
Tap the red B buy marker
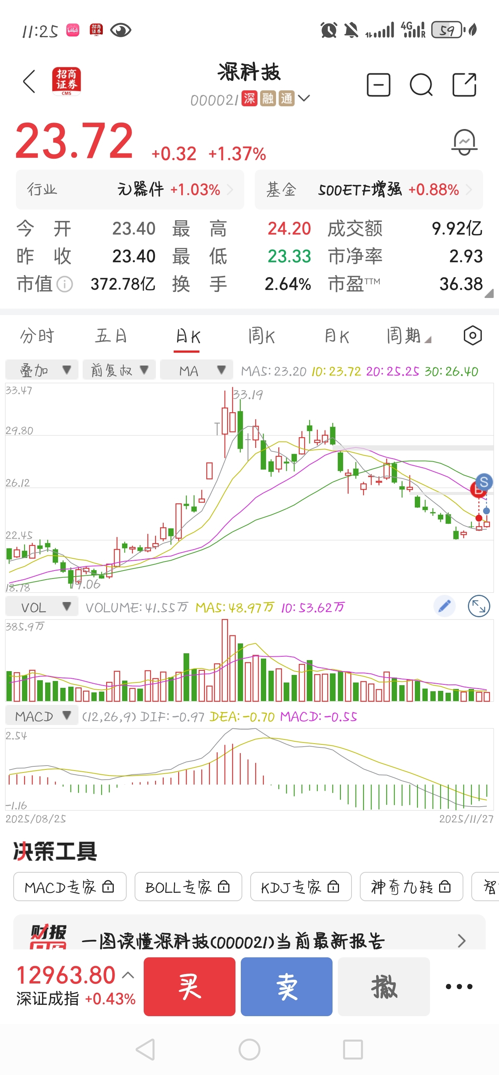(x=477, y=490)
